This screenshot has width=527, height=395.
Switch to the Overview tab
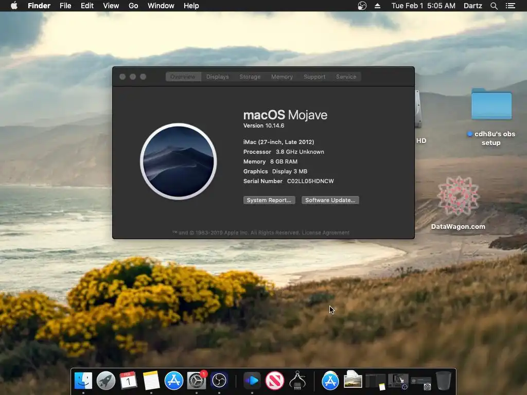click(183, 77)
